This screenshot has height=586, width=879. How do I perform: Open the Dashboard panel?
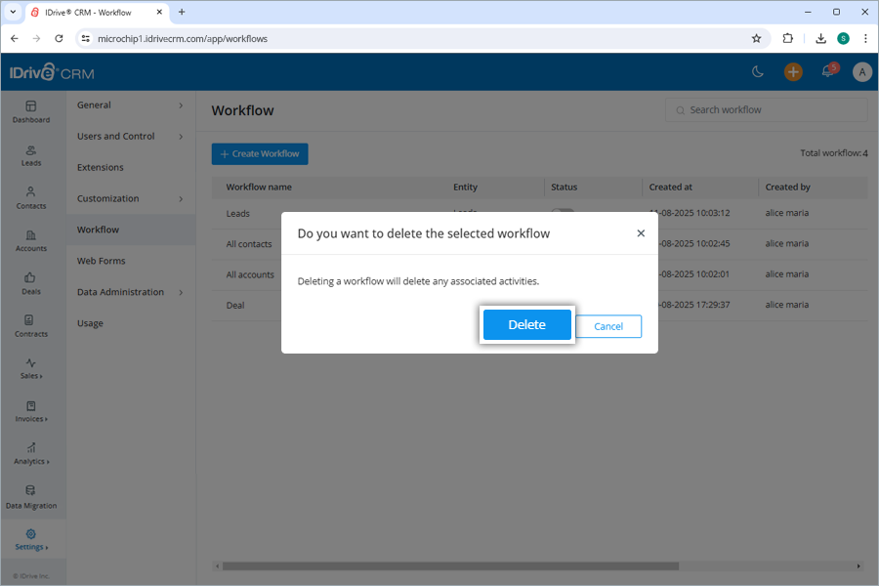point(31,112)
